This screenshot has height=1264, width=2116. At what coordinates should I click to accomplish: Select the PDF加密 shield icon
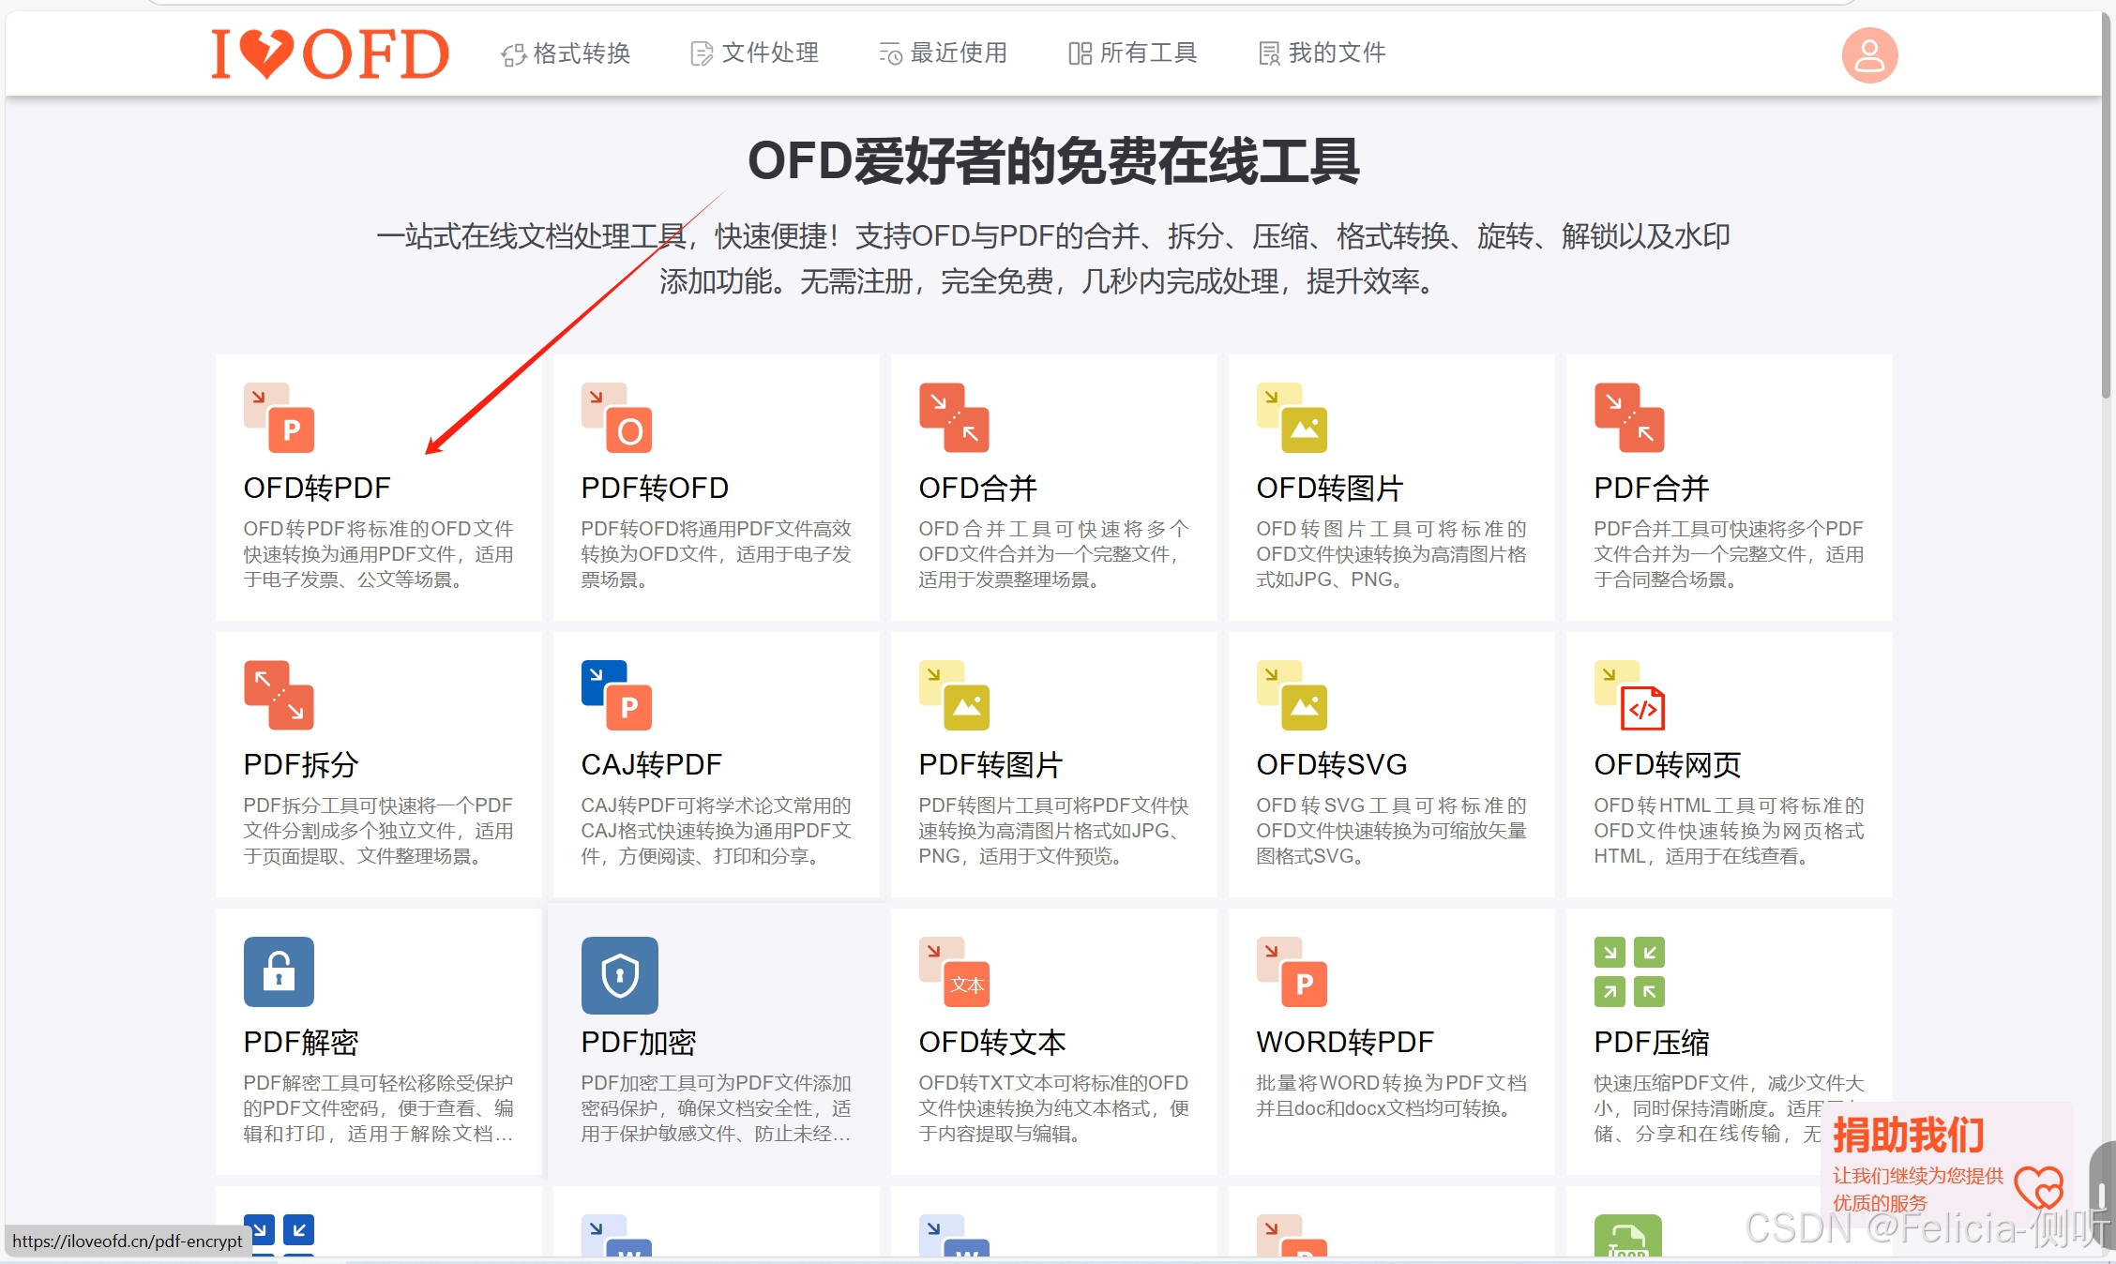tap(619, 975)
